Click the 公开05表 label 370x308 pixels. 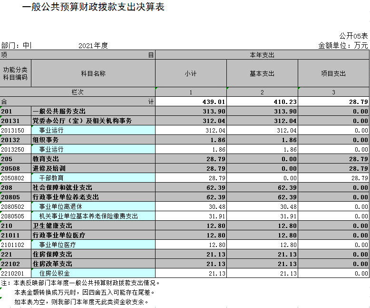[x=353, y=36]
